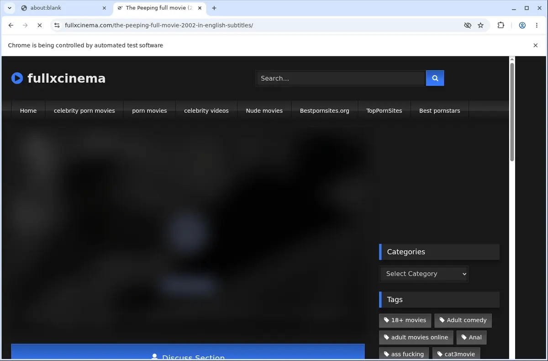Open the Bestpornsites.org menu link

[325, 111]
